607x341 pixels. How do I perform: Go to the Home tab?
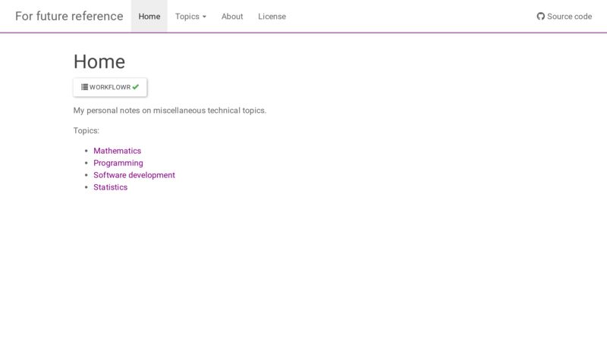[149, 16]
